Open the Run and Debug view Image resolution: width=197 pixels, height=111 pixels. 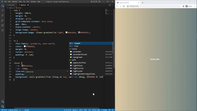pyautogui.click(x=2, y=20)
